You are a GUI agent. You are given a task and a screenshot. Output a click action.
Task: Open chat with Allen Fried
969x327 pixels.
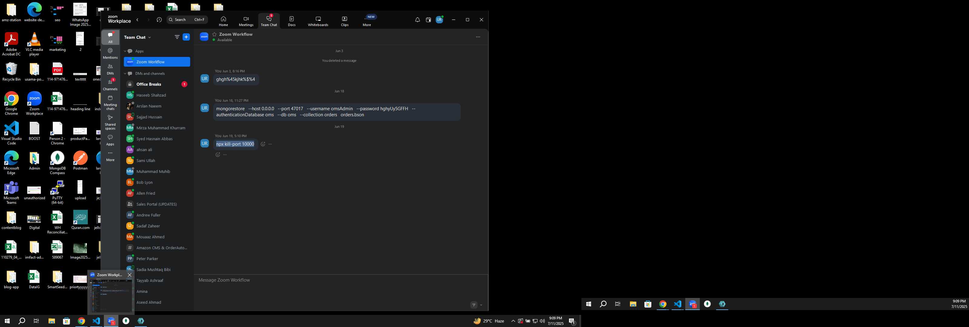pyautogui.click(x=157, y=193)
